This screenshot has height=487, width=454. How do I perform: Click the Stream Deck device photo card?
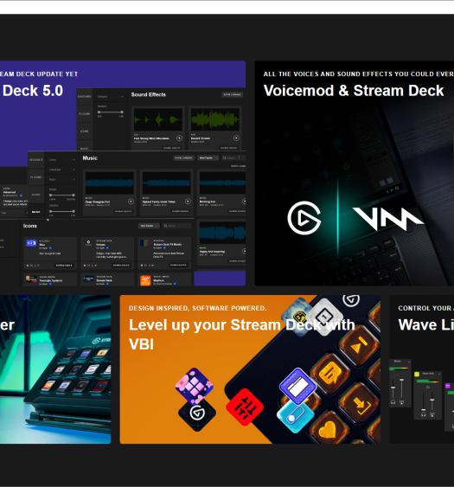pos(55,369)
